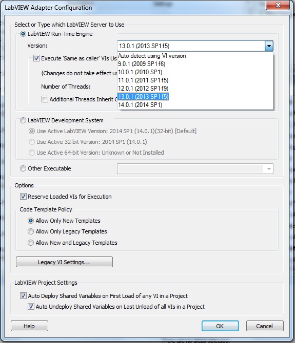Pick version 9.0.1 (2009 SP1 f6)
This screenshot has width=295, height=343.
tap(195, 64)
